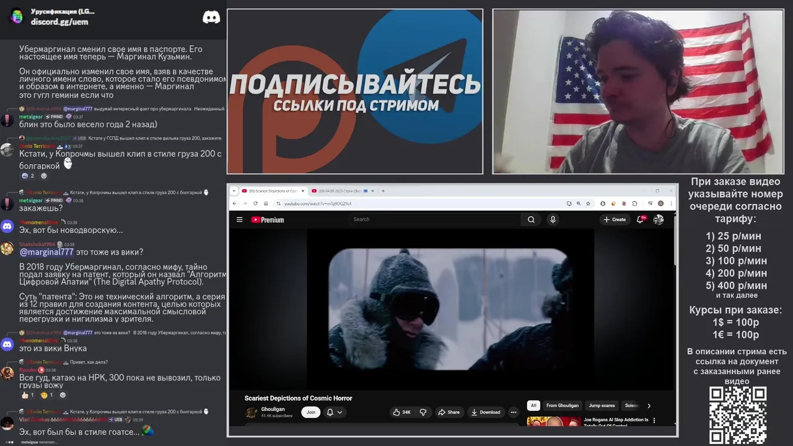
Task: Open the media control icon in Chrome toolbar
Action: click(651, 203)
